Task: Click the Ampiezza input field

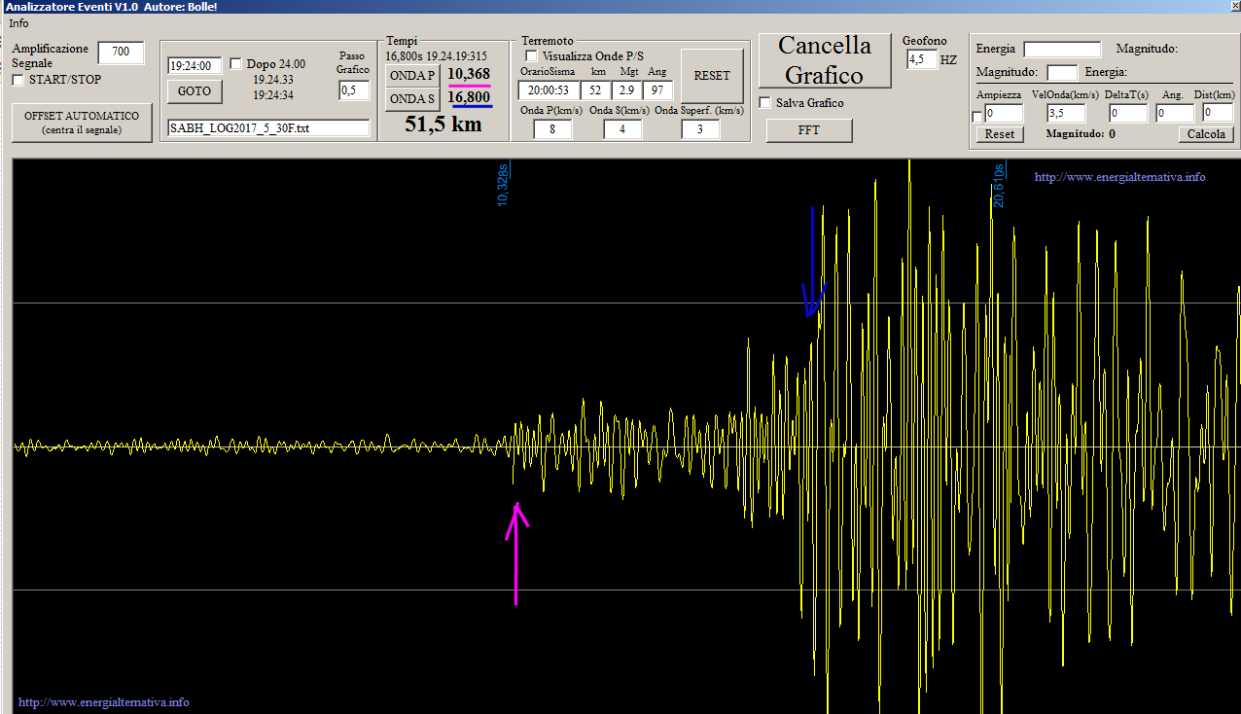Action: click(1004, 113)
